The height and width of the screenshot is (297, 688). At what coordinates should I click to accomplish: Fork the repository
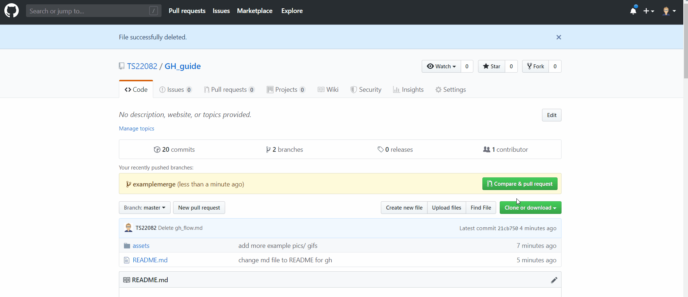(x=536, y=66)
